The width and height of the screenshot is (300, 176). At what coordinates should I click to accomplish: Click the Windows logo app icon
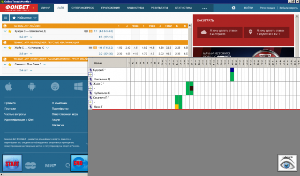point(78,86)
